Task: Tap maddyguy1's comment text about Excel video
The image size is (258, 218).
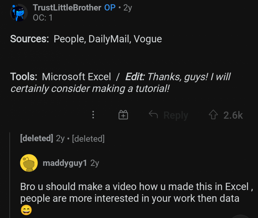Action: pyautogui.click(x=133, y=193)
